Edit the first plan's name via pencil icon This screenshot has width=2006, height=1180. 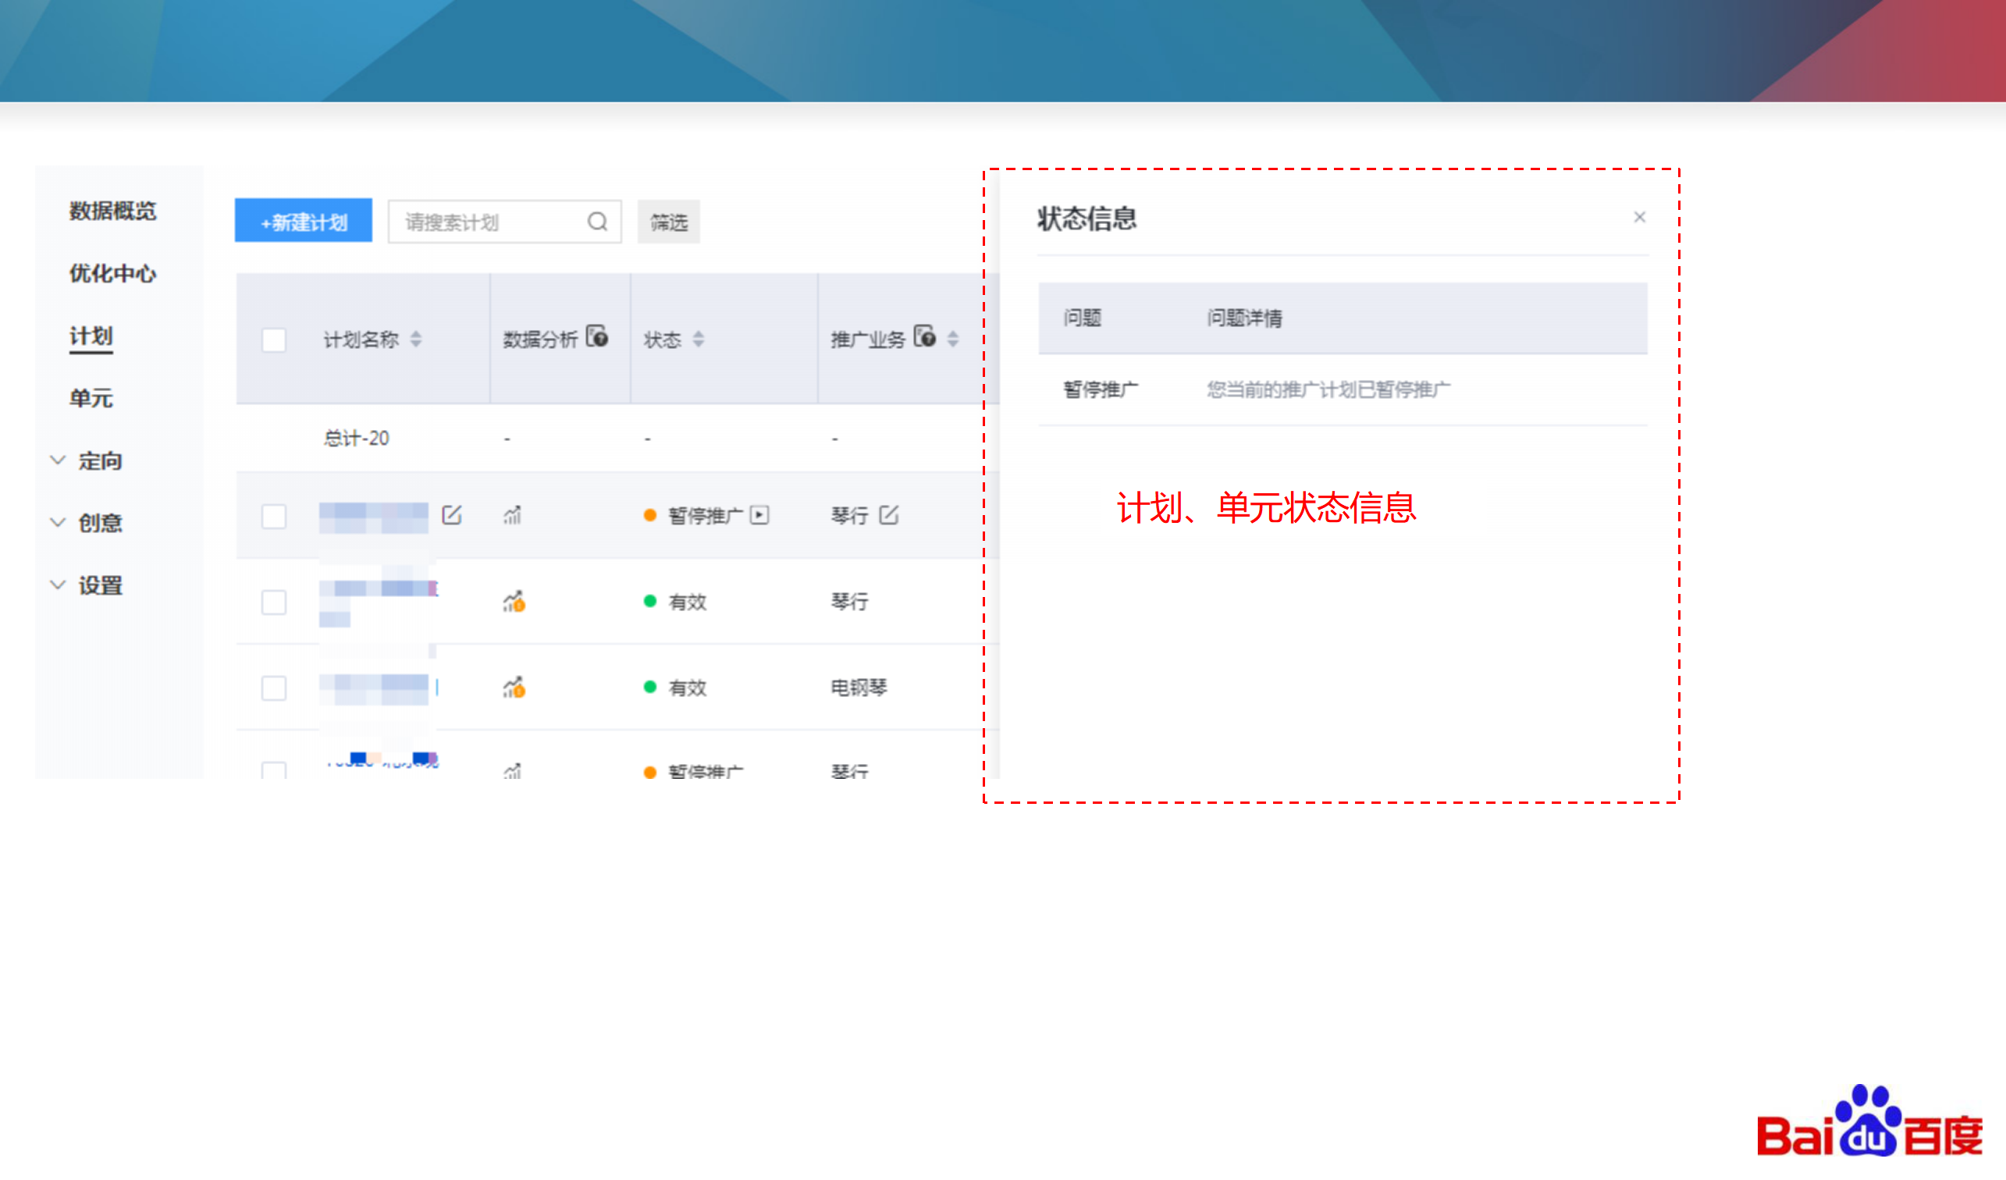point(451,515)
